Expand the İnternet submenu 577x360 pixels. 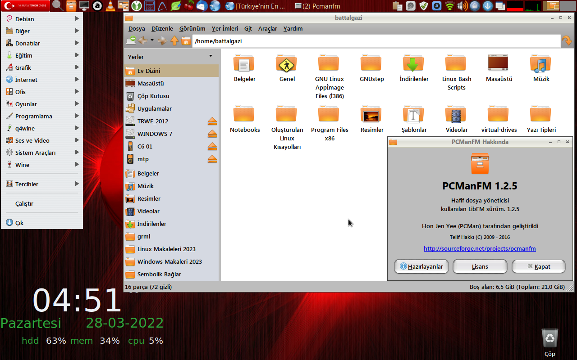(42, 80)
